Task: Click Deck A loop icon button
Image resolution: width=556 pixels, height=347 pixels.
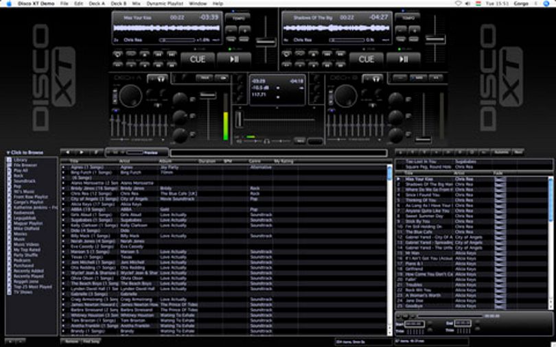Action: coord(117,54)
